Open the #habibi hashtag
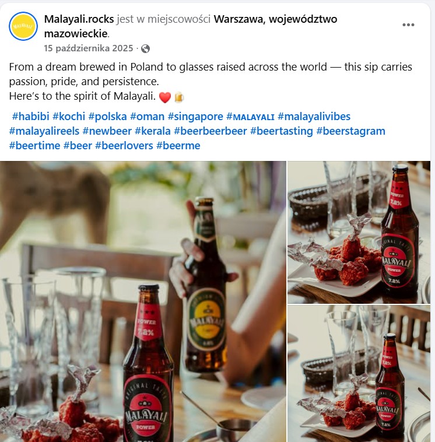 click(30, 117)
